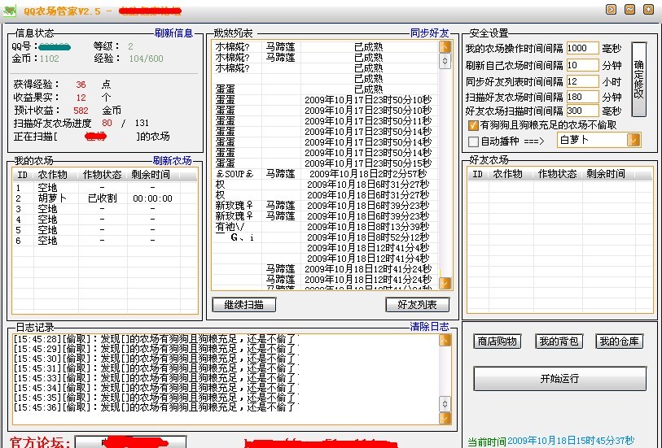The height and width of the screenshot is (448, 662).
Task: Click the 经验 value 104/600
Action: 146,59
